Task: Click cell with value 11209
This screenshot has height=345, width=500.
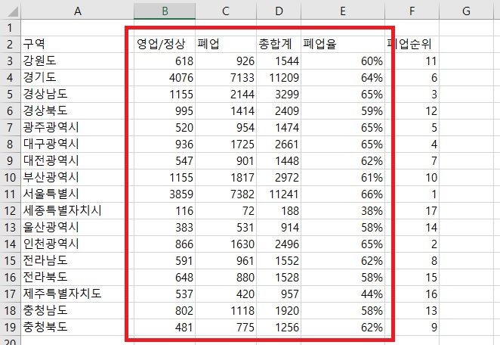Action: pos(279,77)
